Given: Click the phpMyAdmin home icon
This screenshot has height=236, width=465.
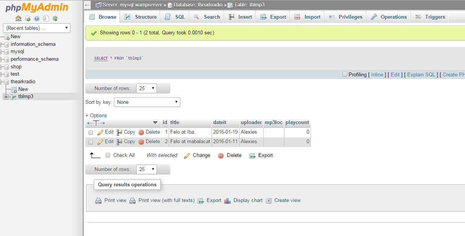Looking at the screenshot, I should (18, 19).
